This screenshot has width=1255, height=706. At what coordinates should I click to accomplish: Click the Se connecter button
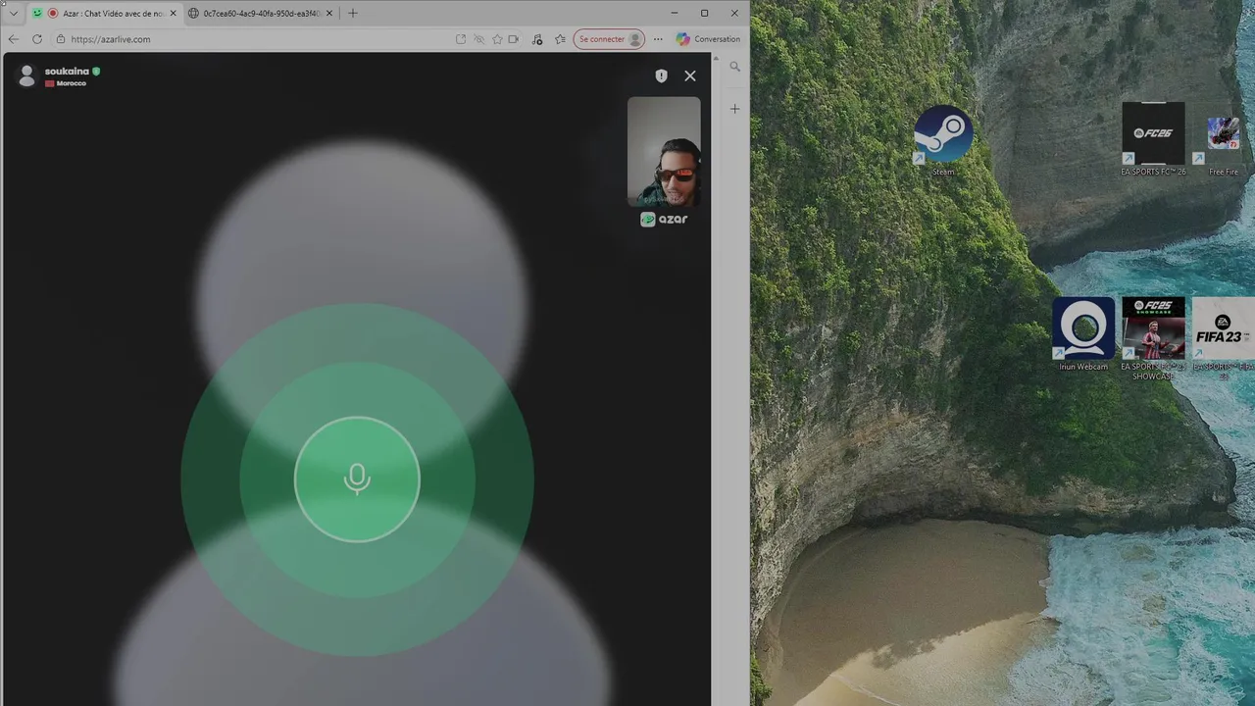coord(609,39)
